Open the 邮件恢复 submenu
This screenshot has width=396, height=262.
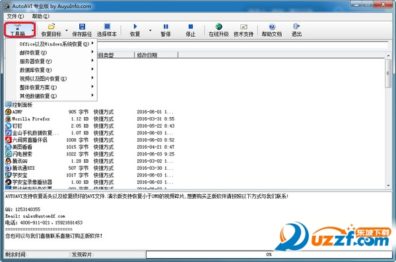(x=51, y=53)
